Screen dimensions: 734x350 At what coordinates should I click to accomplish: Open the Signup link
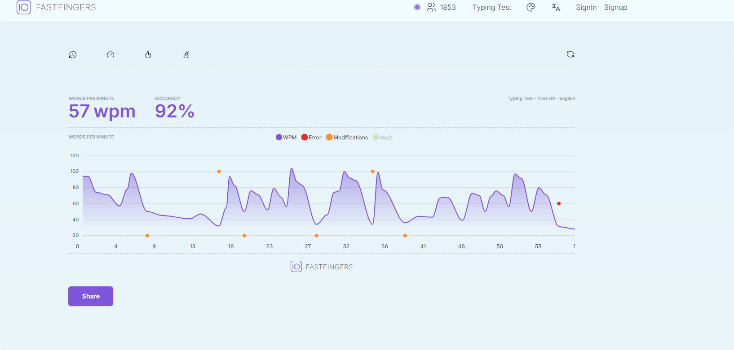click(615, 7)
